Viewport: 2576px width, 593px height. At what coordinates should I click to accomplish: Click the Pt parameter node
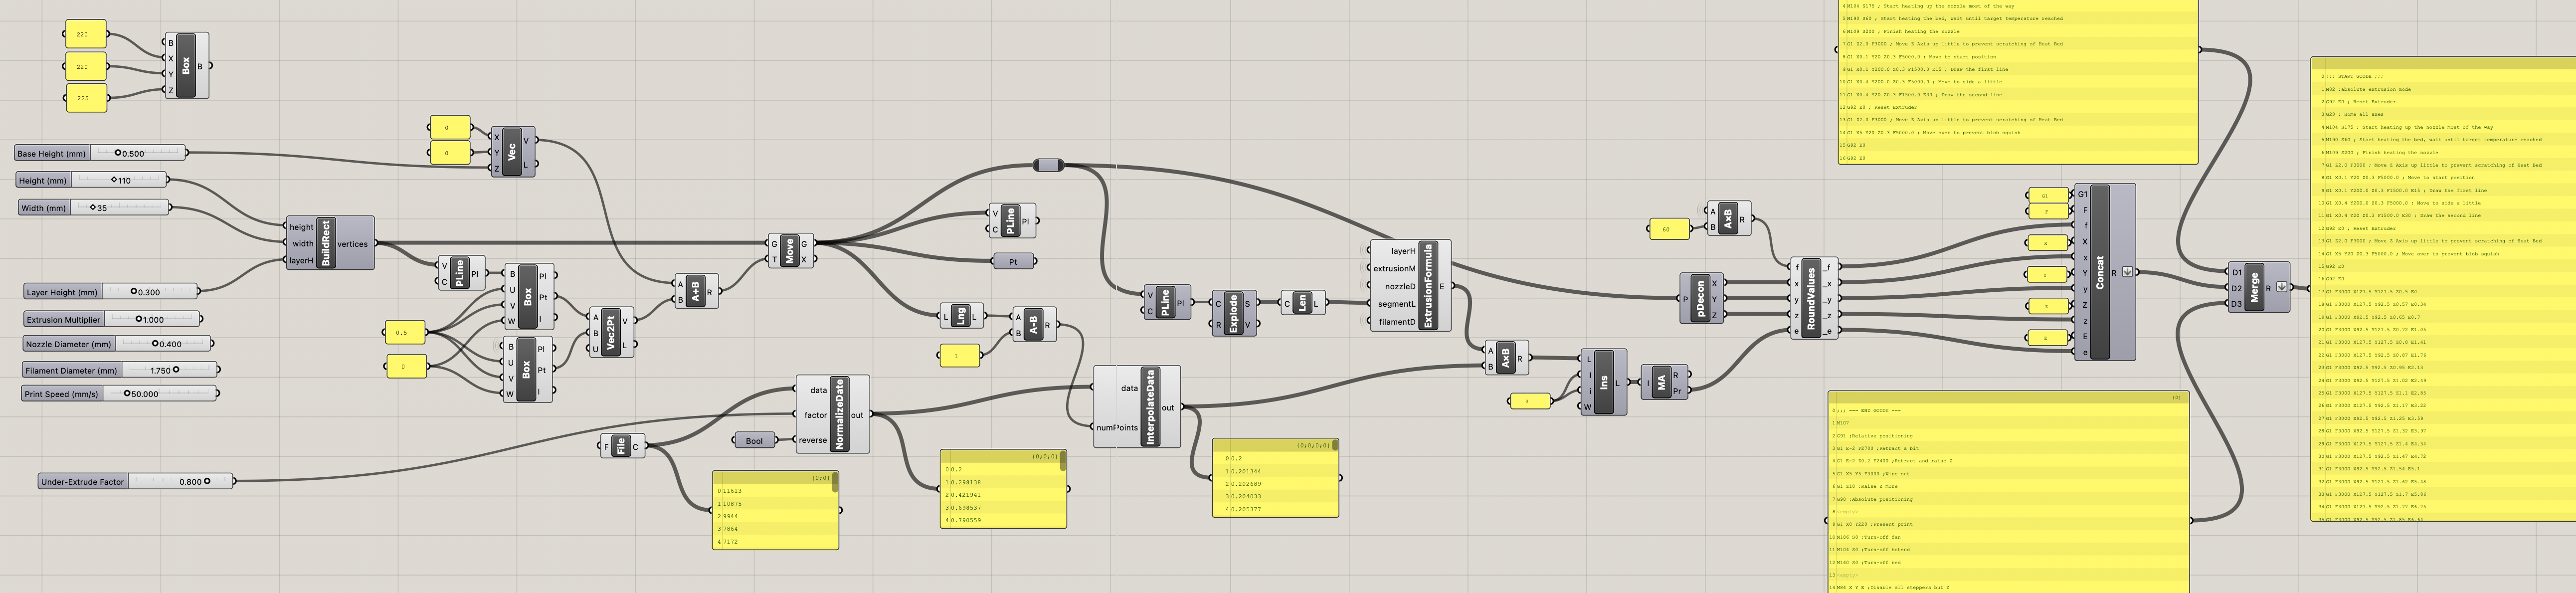(x=1014, y=261)
